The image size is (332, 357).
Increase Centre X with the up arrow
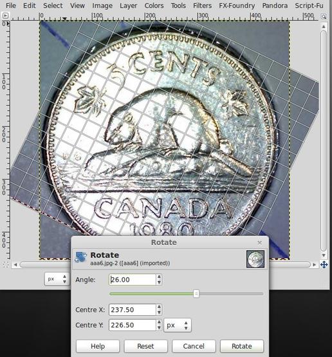point(159,307)
